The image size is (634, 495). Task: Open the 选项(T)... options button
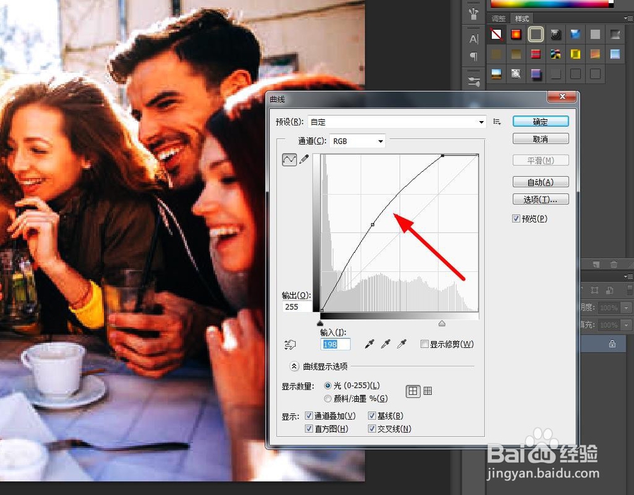point(541,199)
